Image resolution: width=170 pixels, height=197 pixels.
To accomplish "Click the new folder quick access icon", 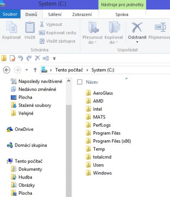I will (4, 58).
